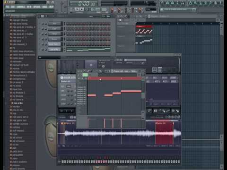The height and width of the screenshot is (170, 227).
Task: Arm the transport record button
Action: [87, 9]
